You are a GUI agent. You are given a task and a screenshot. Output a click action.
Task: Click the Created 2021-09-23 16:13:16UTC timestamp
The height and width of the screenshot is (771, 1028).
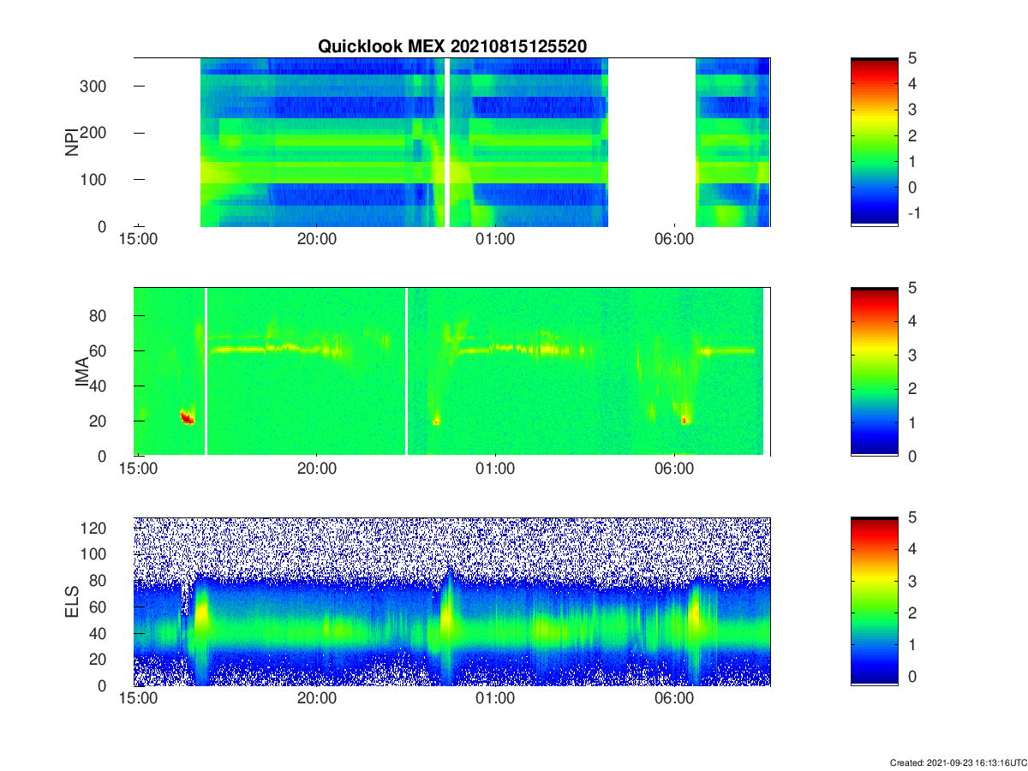pyautogui.click(x=957, y=762)
